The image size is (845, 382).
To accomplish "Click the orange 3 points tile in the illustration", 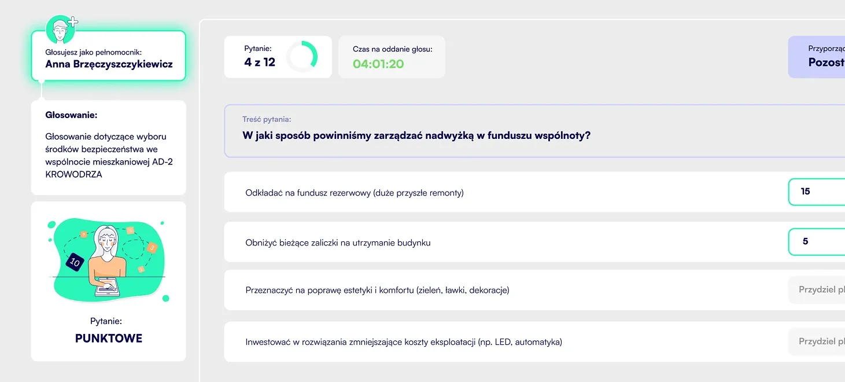I will (152, 247).
